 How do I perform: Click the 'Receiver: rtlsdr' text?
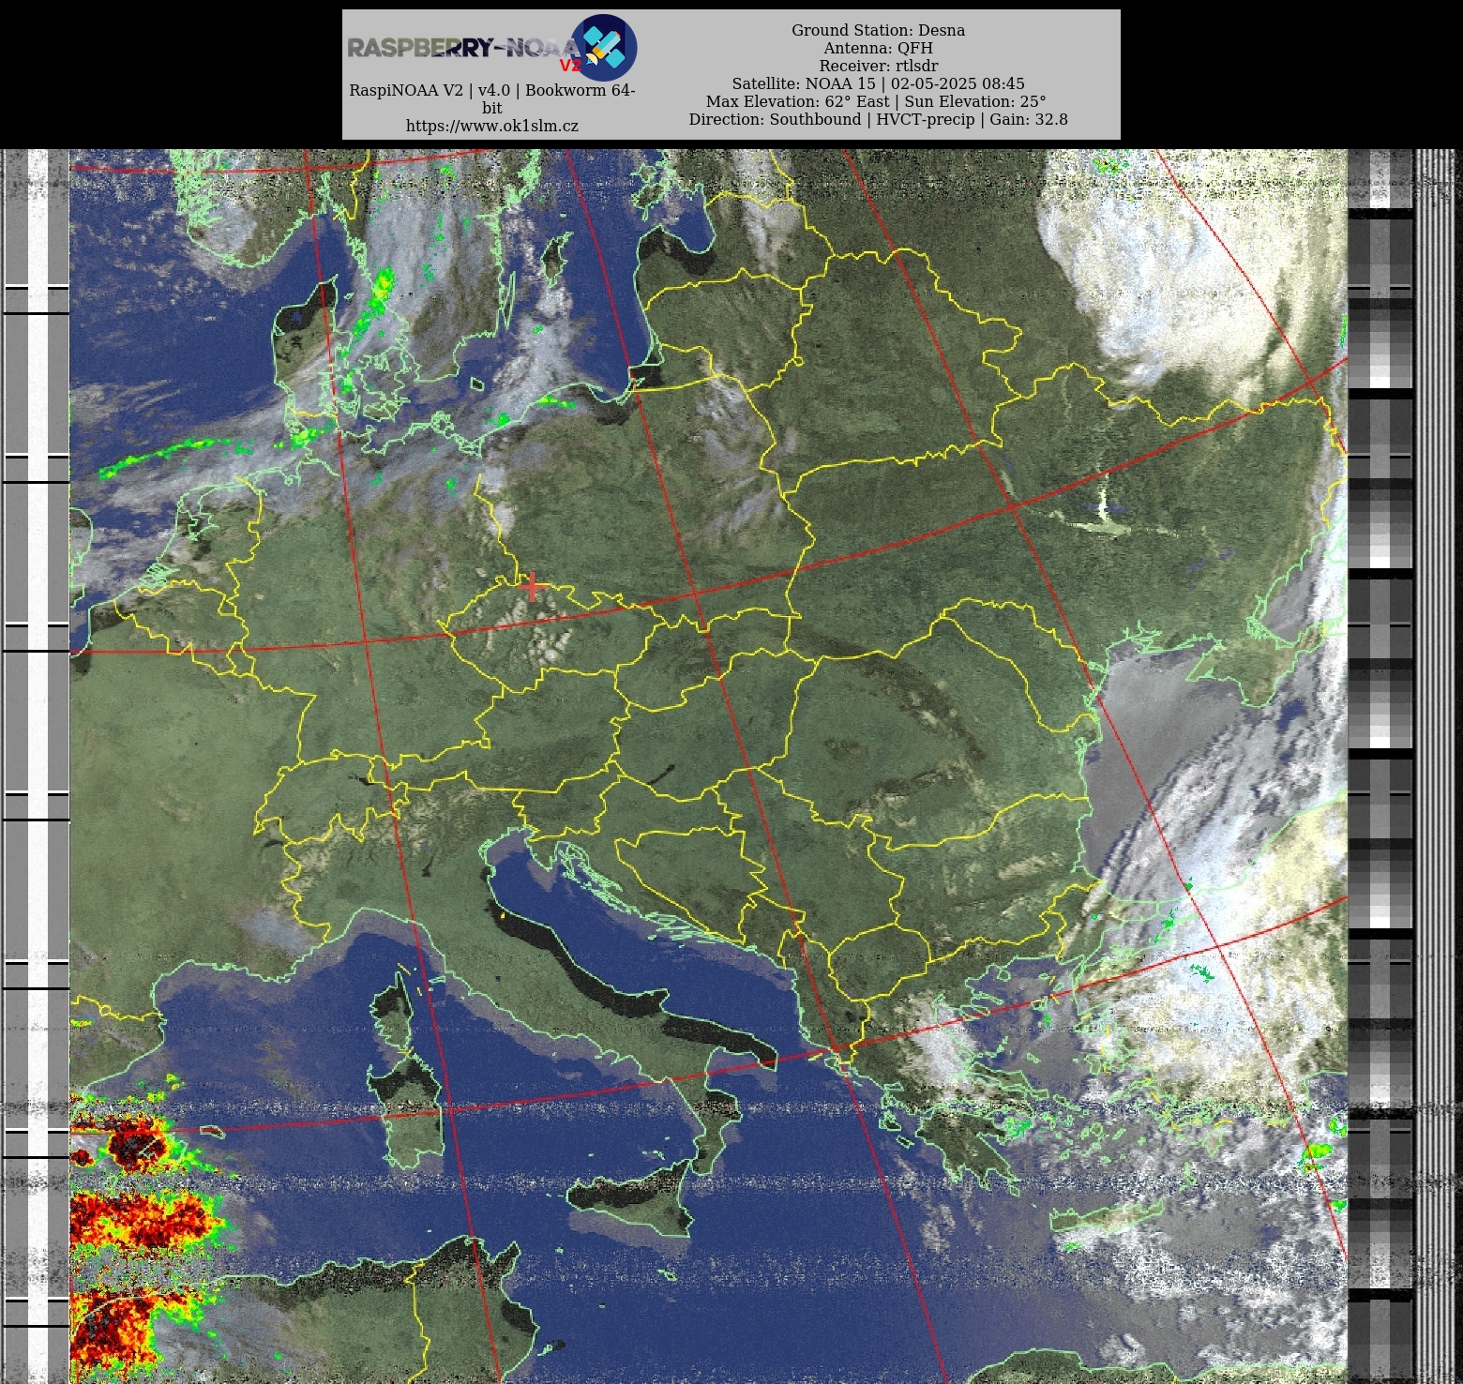pos(878,66)
